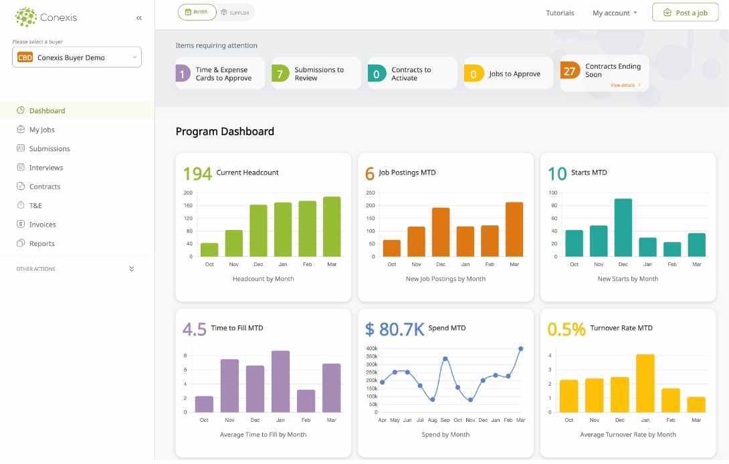Click the T&E clock icon
Screen dimensions: 729x464
(21, 205)
